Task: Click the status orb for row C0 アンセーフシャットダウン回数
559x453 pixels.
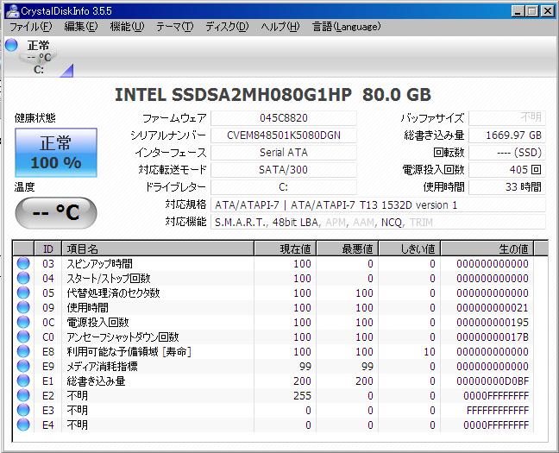Action: [23, 337]
